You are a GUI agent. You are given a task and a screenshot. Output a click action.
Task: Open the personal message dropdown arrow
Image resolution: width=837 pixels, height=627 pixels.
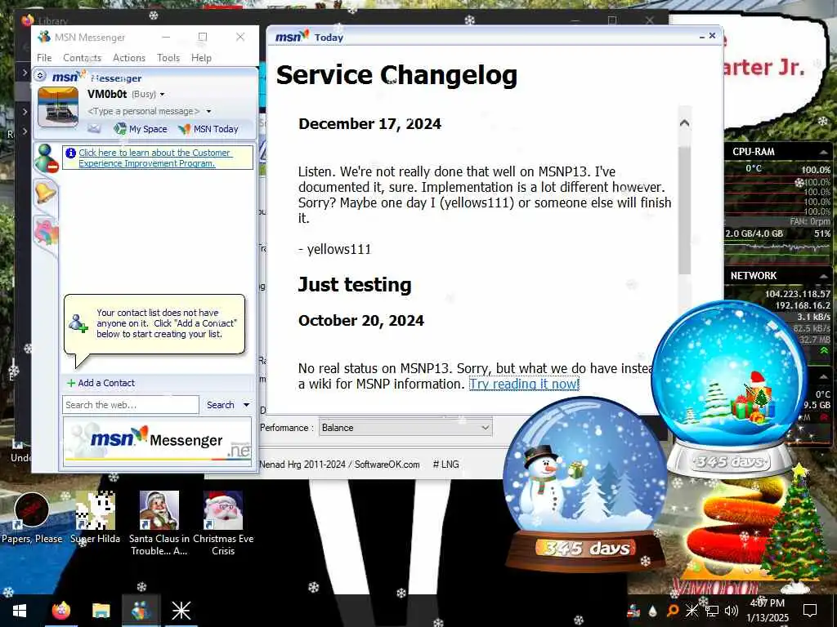pyautogui.click(x=208, y=111)
